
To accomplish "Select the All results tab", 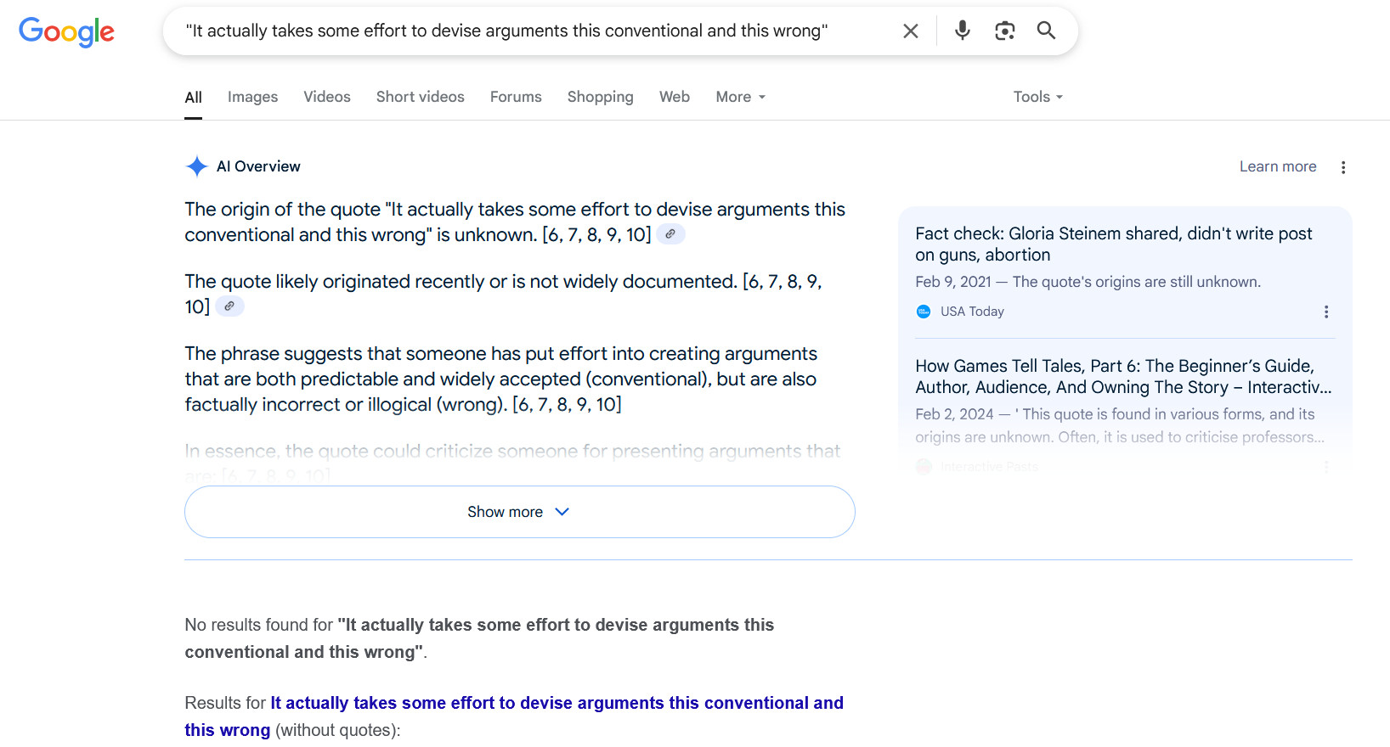I will 194,97.
